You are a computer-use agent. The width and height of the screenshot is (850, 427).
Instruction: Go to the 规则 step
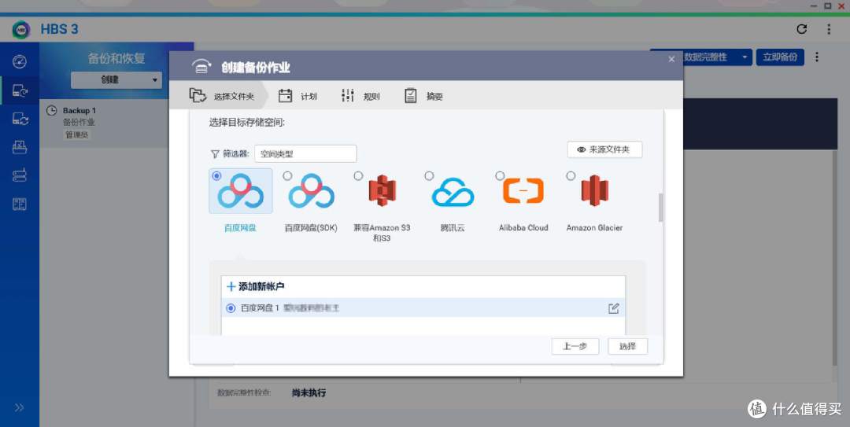tap(360, 96)
